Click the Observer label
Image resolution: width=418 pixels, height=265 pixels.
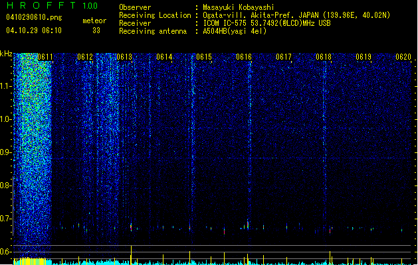tap(135, 7)
